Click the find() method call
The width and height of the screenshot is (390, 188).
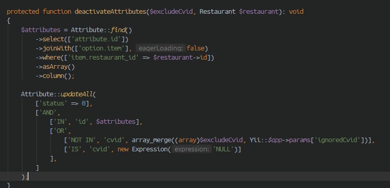[x=121, y=30]
